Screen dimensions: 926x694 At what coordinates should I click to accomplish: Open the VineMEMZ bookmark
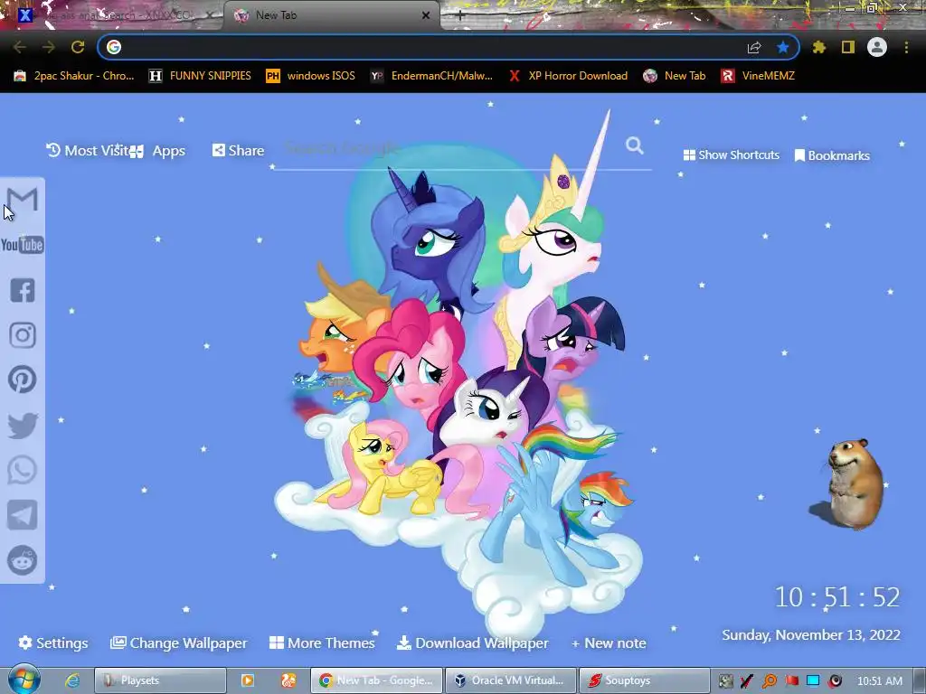758,76
